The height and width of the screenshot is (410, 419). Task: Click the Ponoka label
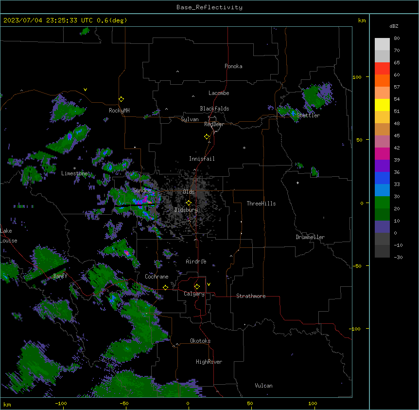(233, 66)
